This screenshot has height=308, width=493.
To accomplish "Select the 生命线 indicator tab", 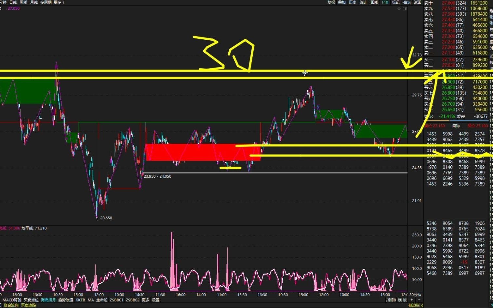I will point(102,300).
